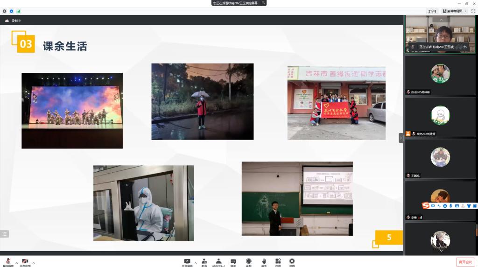Open soft keyboard on Sogou bar

457,206
